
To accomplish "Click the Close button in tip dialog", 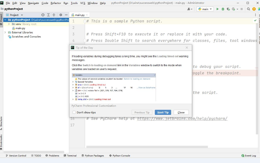I will click(181, 112).
